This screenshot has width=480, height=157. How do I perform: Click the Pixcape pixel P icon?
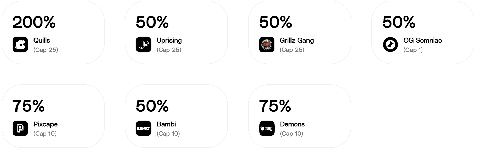(x=20, y=128)
